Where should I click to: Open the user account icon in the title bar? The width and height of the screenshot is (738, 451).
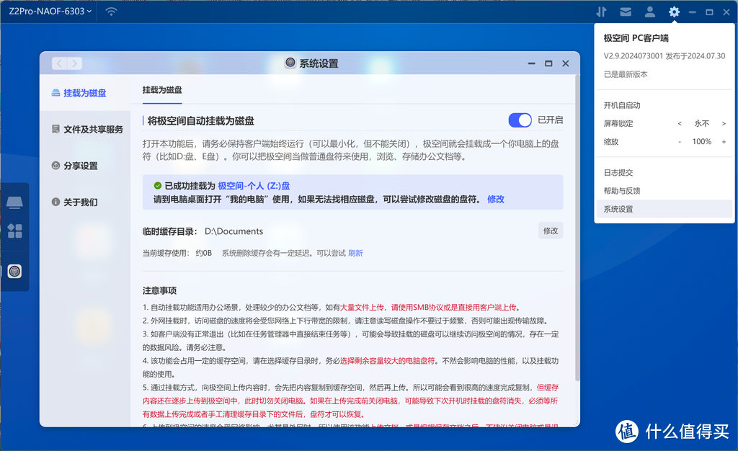pyautogui.click(x=649, y=12)
